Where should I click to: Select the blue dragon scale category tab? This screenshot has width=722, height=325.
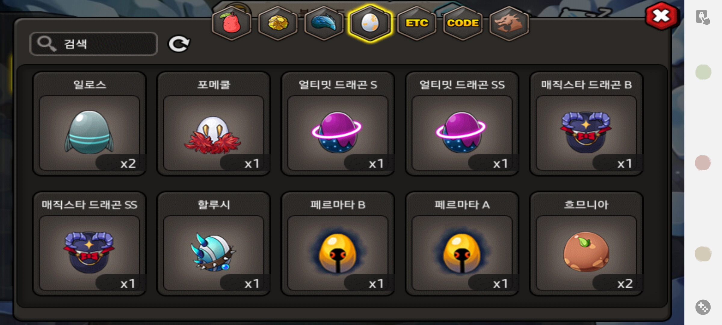[x=324, y=23]
